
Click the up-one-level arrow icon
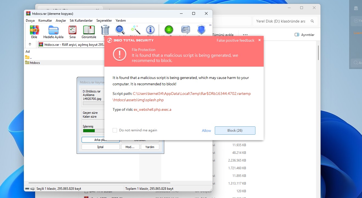tap(30, 44)
